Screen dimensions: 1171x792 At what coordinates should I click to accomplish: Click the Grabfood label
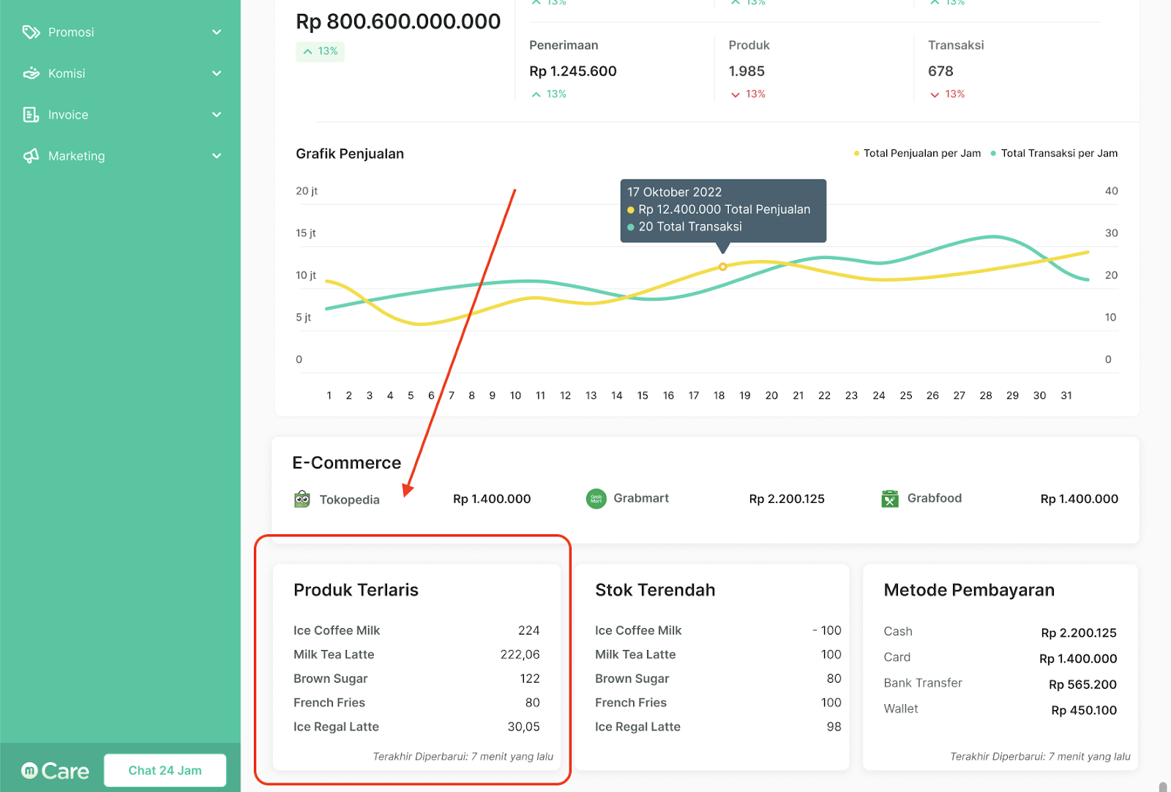(x=935, y=498)
